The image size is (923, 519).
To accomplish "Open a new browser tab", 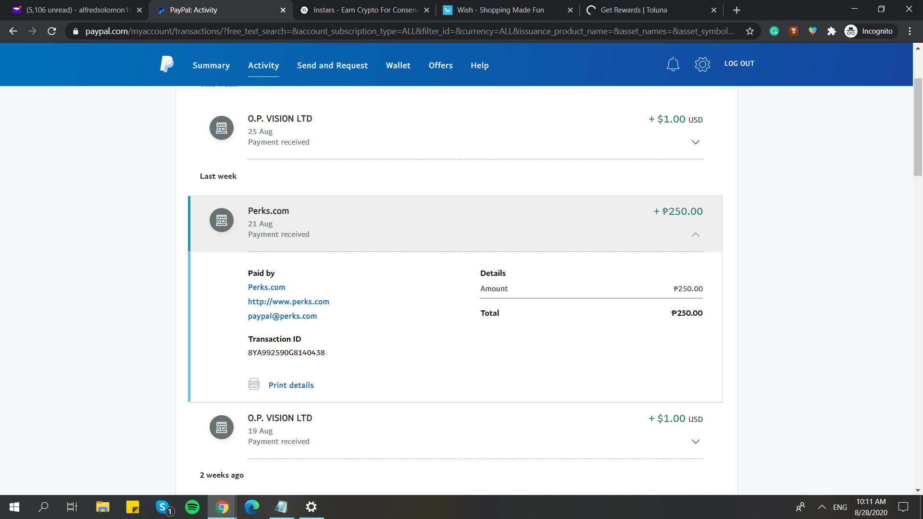I will click(x=736, y=10).
